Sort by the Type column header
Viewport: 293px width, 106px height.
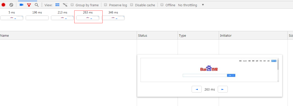tap(198, 35)
